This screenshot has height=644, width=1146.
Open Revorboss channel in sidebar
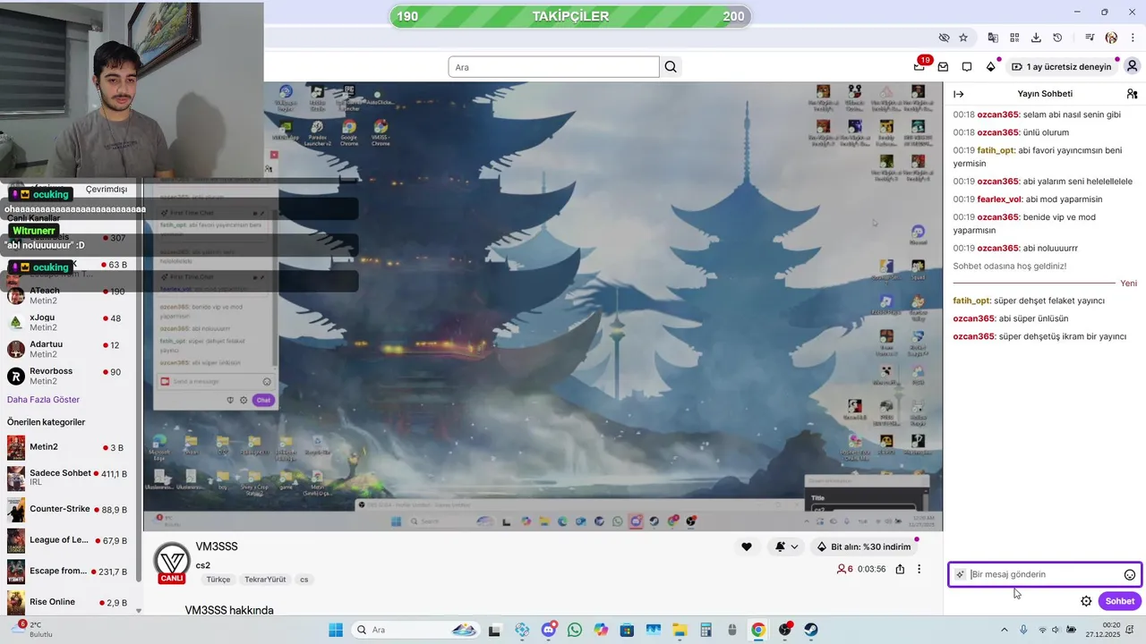68,376
